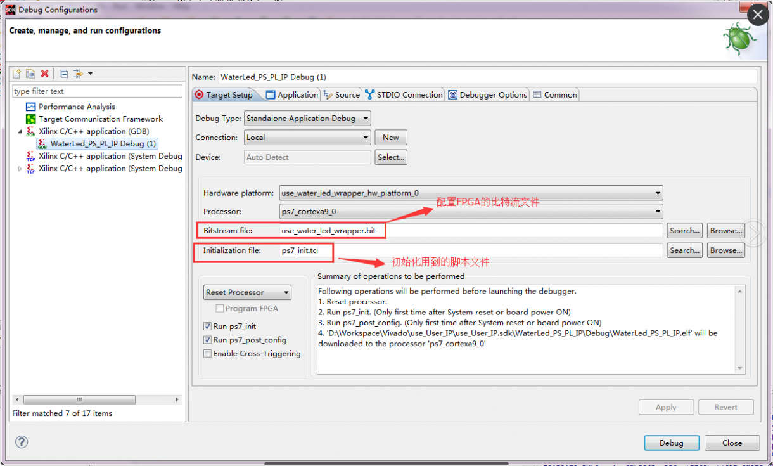The image size is (773, 466).
Task: Click the Device field showing Auto Detect
Action: [x=308, y=157]
